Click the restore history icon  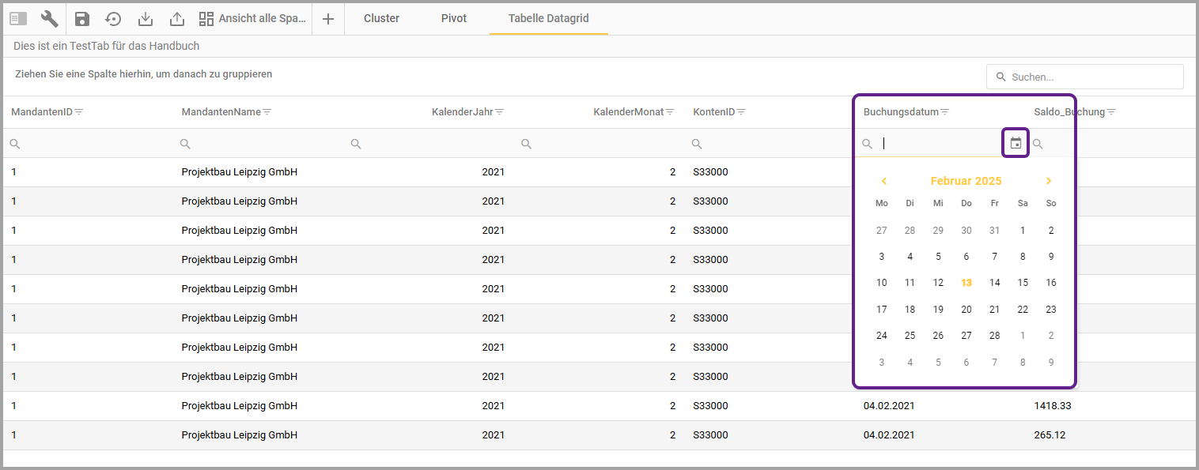[x=113, y=19]
